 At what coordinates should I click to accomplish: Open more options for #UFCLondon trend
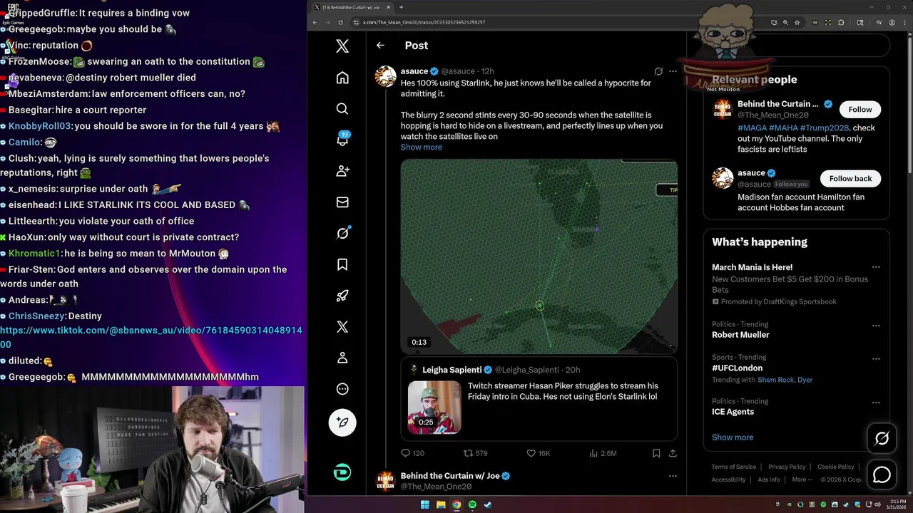[876, 358]
